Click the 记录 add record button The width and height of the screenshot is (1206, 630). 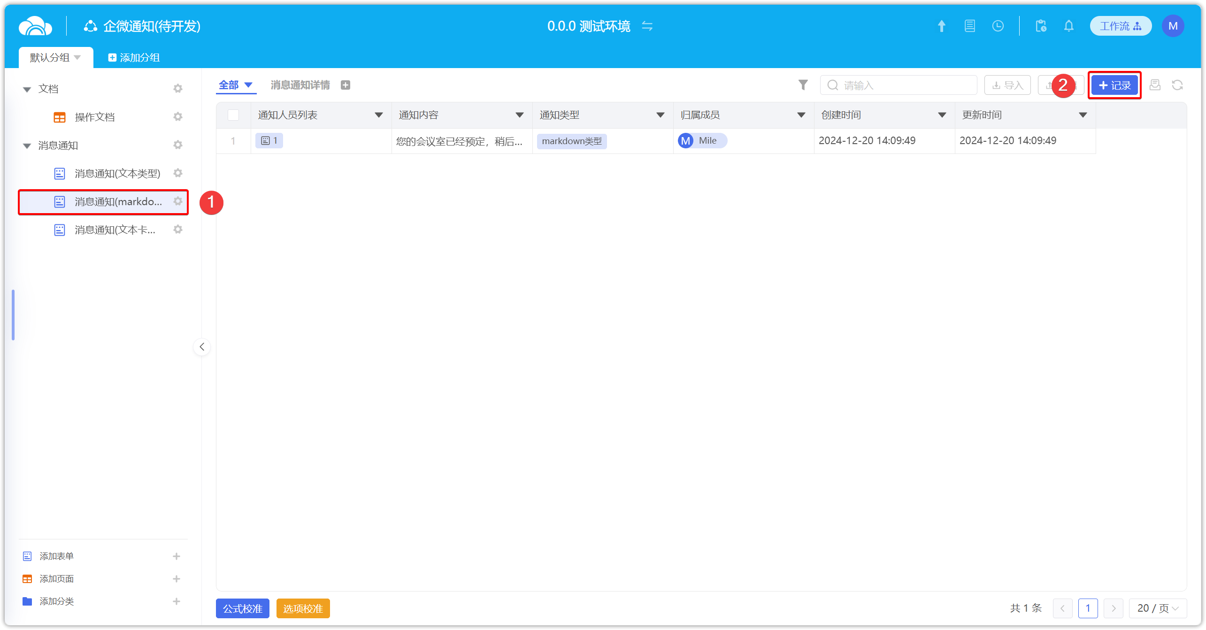click(x=1114, y=85)
